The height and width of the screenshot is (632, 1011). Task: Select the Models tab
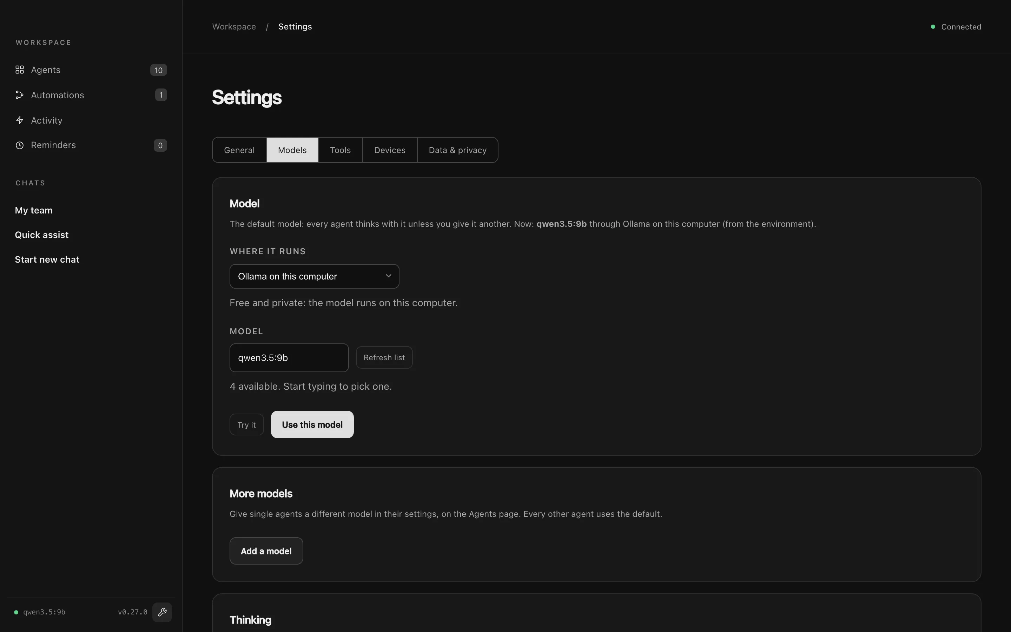tap(292, 150)
